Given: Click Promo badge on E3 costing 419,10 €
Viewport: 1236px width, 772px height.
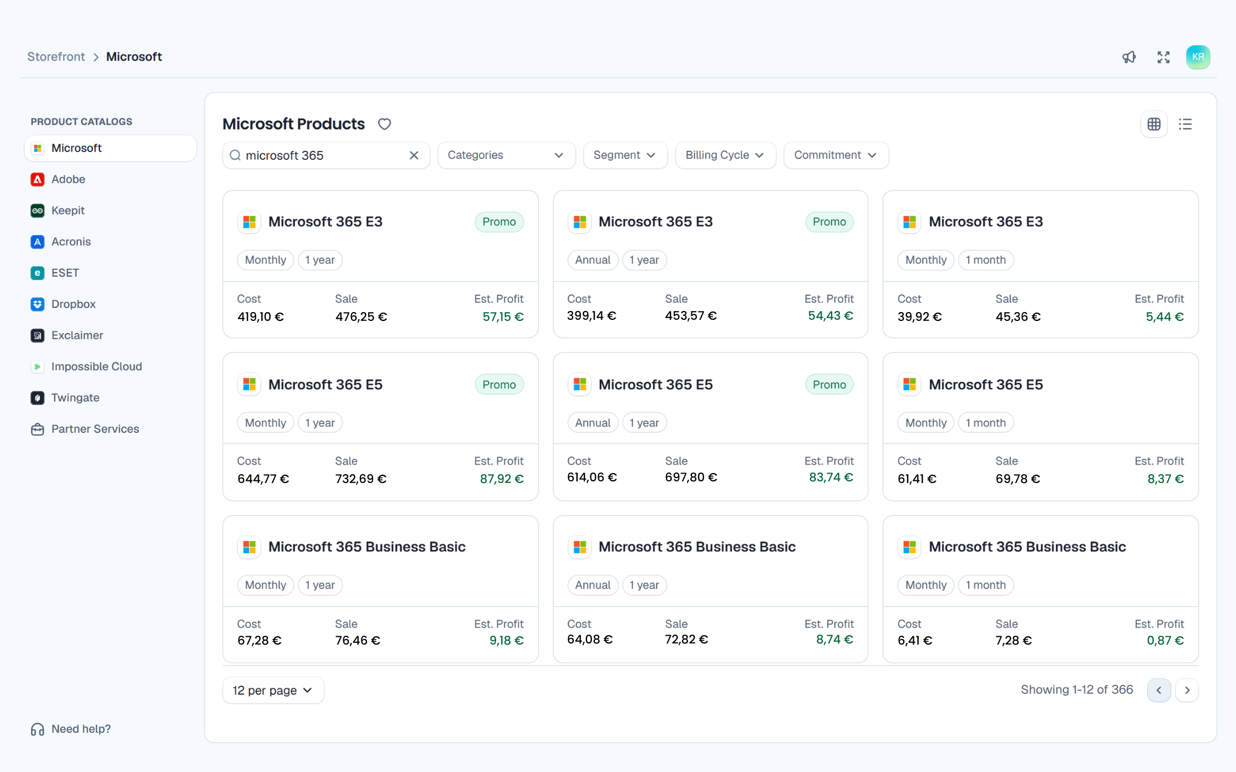Looking at the screenshot, I should (499, 222).
